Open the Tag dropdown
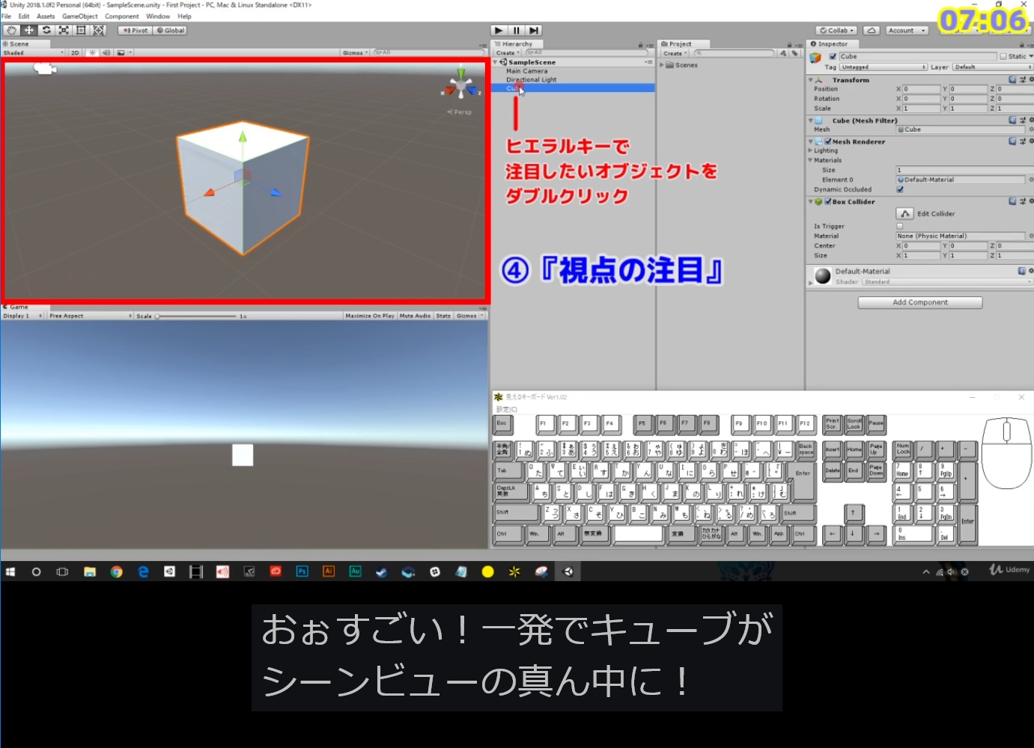Image resolution: width=1034 pixels, height=748 pixels. click(884, 67)
